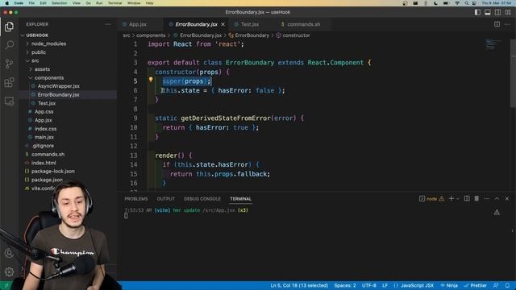Open the DEBUG CONSOLE panel tab
The width and height of the screenshot is (516, 290).
tap(202, 199)
